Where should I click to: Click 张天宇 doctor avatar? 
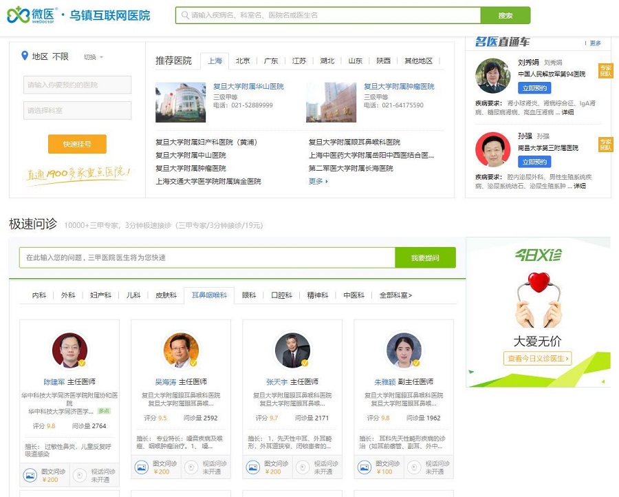(292, 350)
